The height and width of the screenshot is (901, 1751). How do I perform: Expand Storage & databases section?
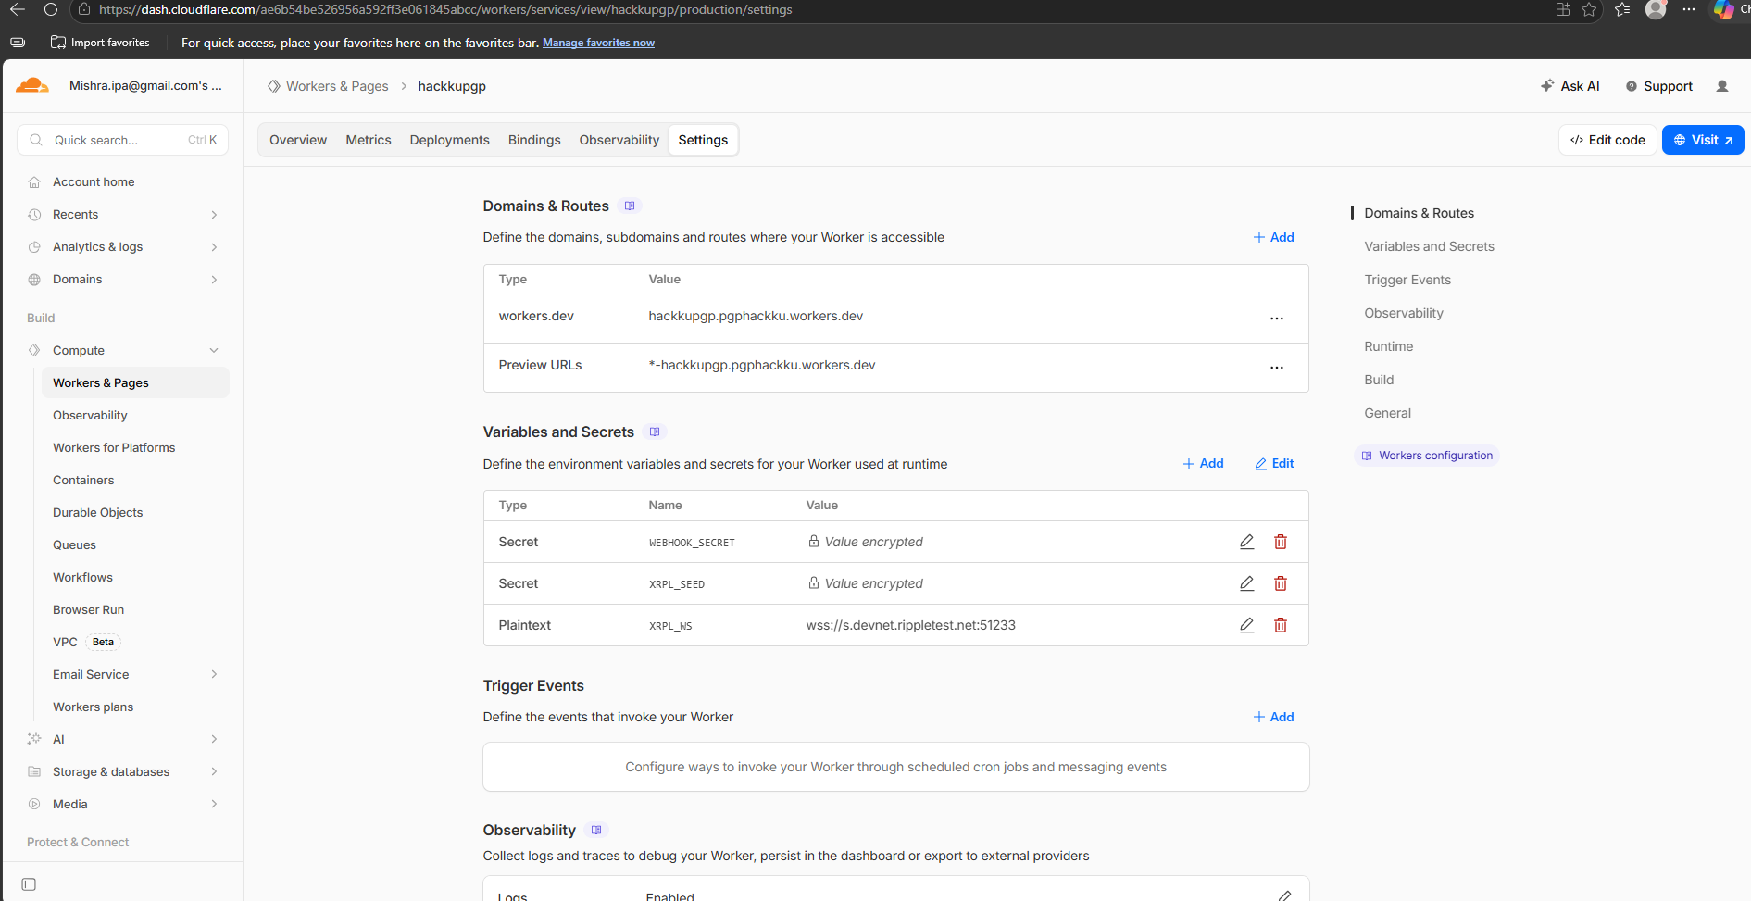coord(214,771)
